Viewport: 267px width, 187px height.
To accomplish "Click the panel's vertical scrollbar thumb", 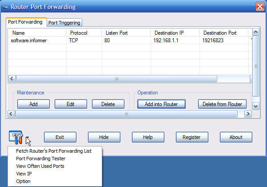I will [256, 66].
